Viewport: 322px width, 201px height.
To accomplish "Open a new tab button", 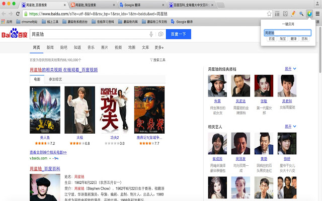I will click(x=220, y=5).
